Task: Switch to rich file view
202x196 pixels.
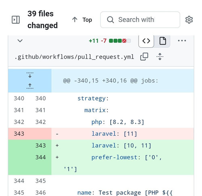Action: (162, 41)
